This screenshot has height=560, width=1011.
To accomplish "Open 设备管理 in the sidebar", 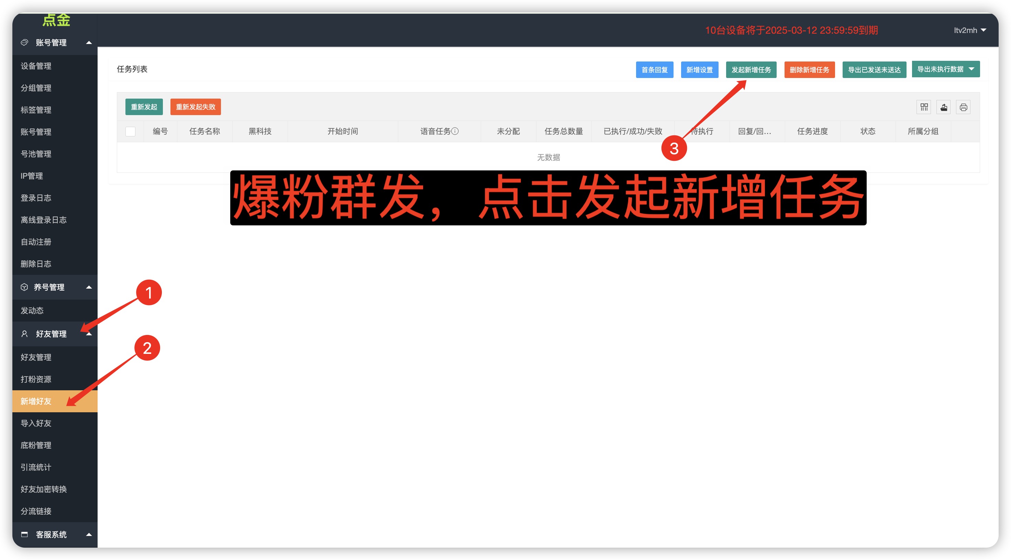I will click(x=36, y=66).
